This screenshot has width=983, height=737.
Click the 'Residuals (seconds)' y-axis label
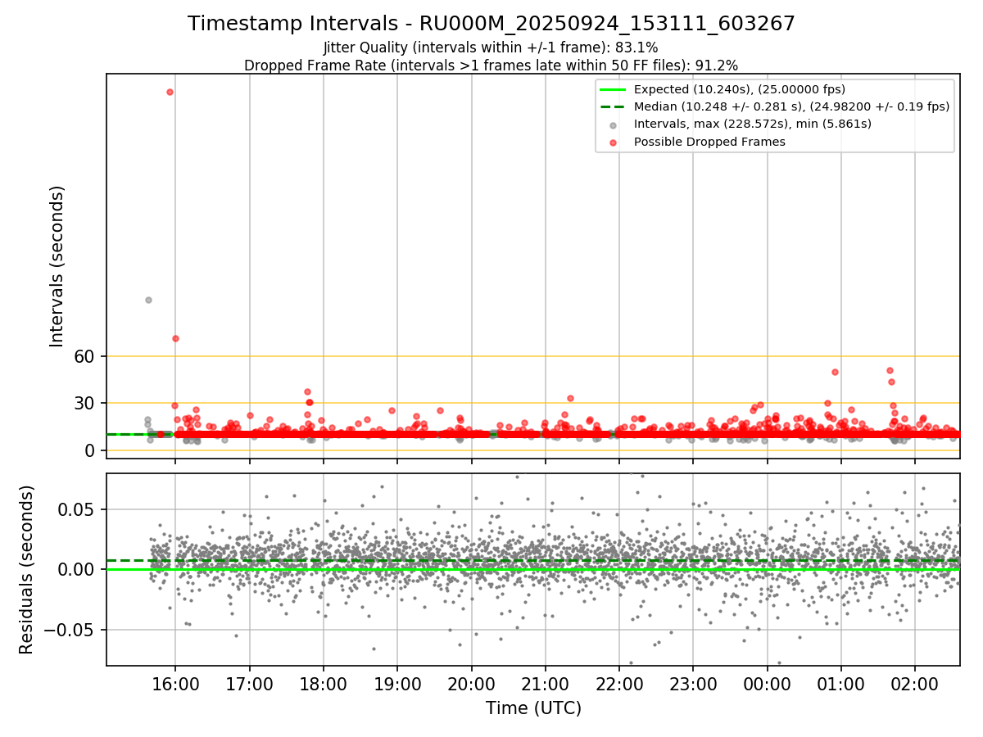tap(26, 569)
